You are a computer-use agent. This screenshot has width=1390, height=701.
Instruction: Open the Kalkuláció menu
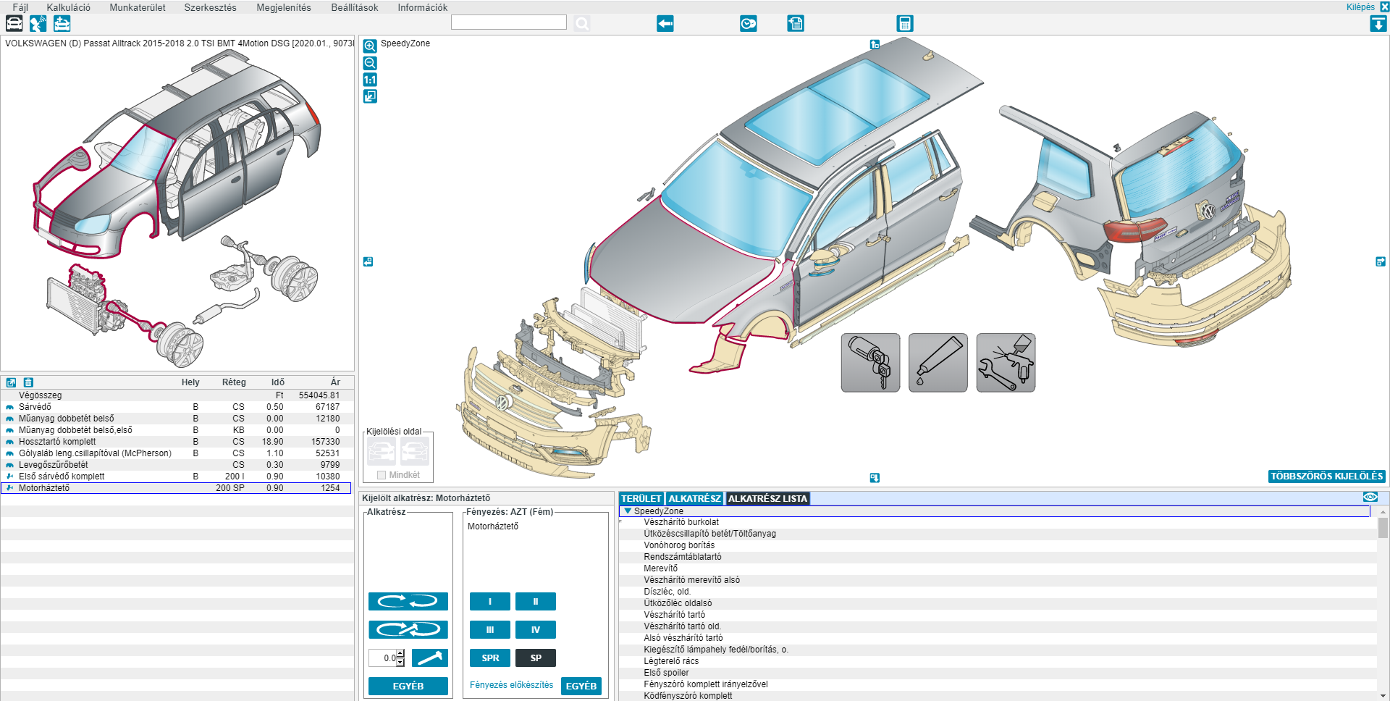69,7
